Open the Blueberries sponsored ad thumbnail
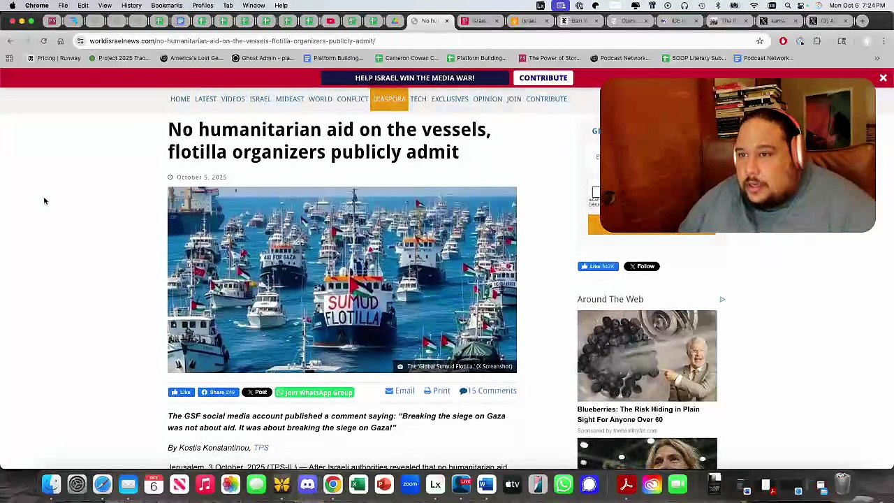The height and width of the screenshot is (503, 894). click(x=647, y=356)
